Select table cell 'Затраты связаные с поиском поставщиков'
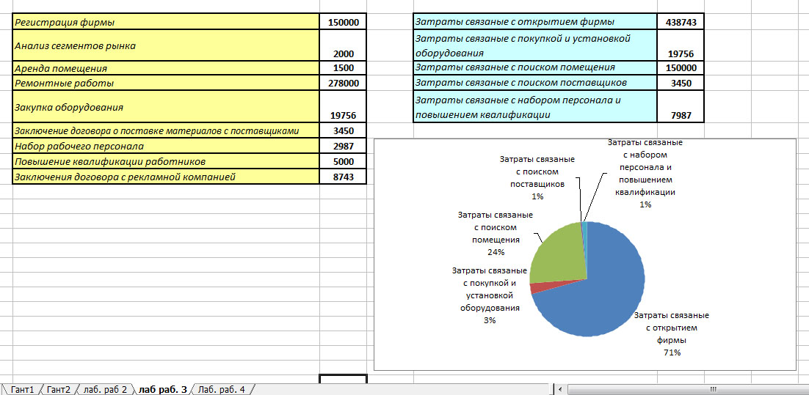Screen dimensions: 809x395 point(535,82)
